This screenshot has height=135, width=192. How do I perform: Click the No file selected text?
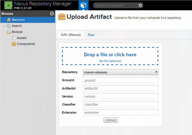[110, 61]
